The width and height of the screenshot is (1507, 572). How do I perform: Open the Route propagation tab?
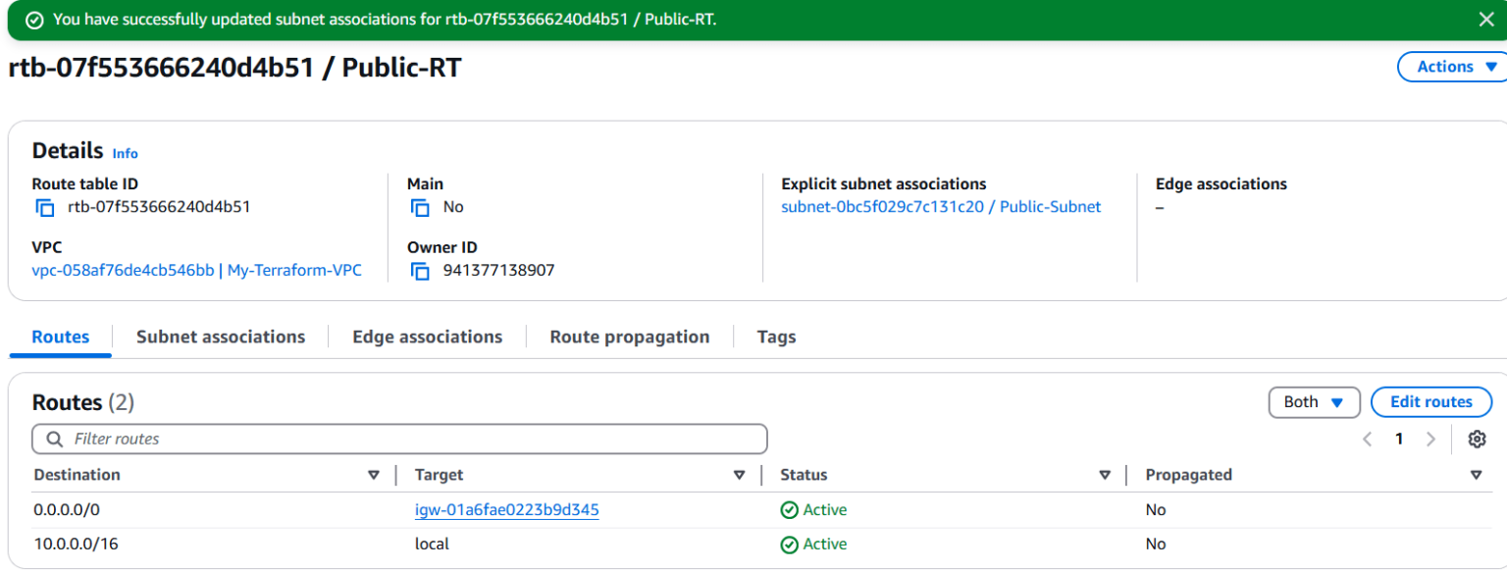(x=629, y=337)
